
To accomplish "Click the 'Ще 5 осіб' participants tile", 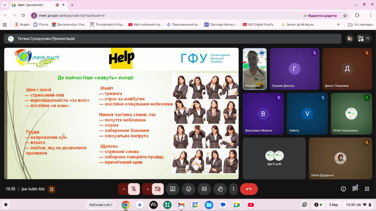I will 274,158.
